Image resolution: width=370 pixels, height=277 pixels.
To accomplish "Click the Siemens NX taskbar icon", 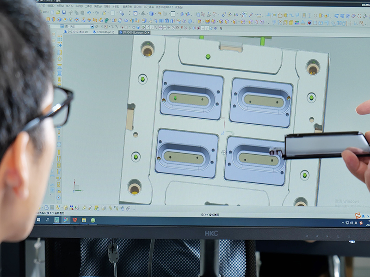I will point(57,220).
